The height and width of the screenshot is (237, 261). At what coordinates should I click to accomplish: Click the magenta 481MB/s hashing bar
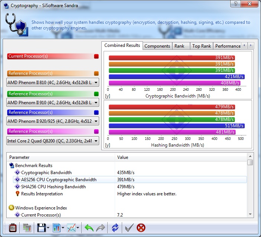[172, 132]
